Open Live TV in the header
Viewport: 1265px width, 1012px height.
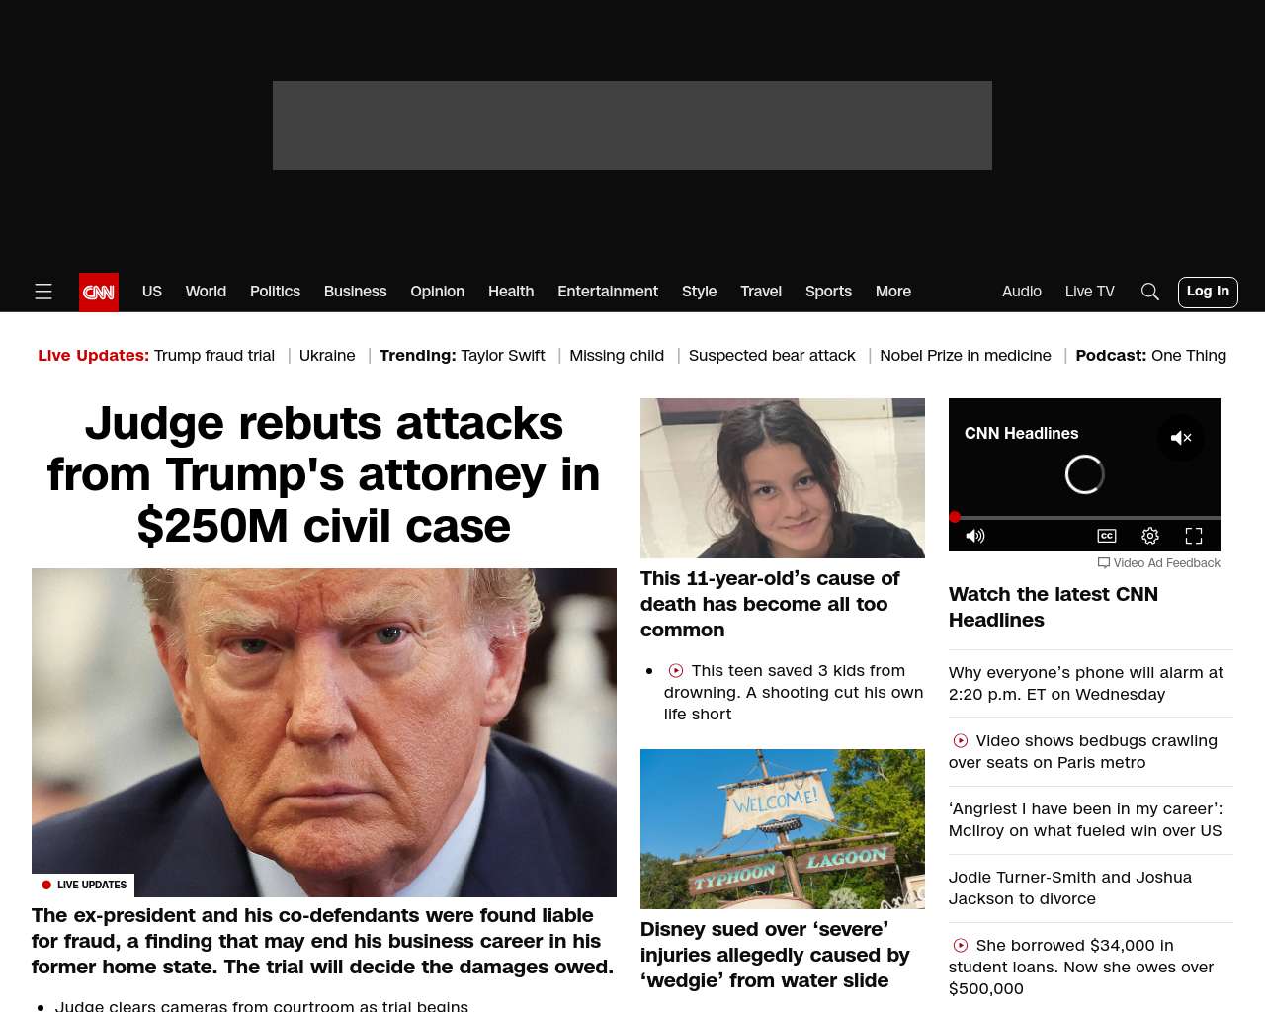1090,292
